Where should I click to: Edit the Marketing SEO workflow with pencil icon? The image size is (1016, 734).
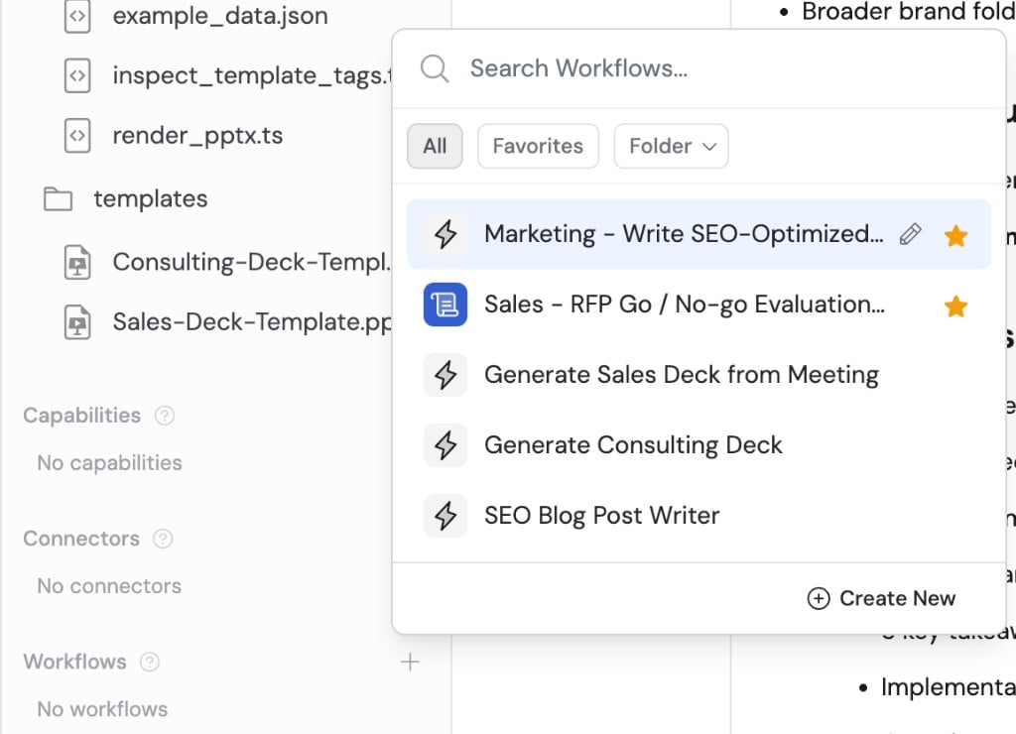pos(910,234)
